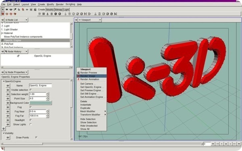Enable the Show Lights checkbox
The height and width of the screenshot is (151, 242).
pos(31,124)
